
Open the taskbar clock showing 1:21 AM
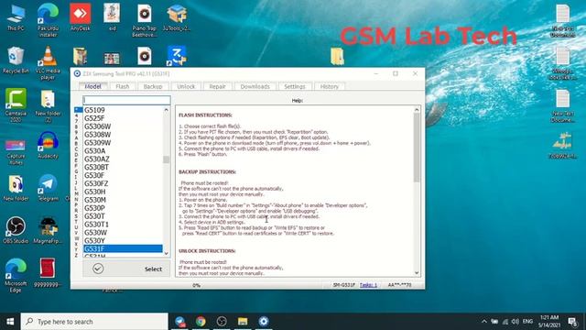pos(548,322)
